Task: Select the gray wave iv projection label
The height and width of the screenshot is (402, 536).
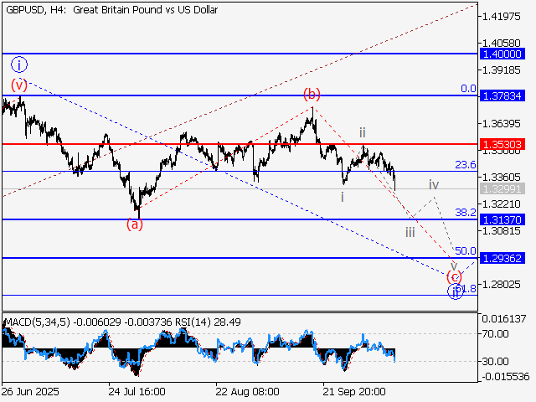Action: tap(433, 183)
